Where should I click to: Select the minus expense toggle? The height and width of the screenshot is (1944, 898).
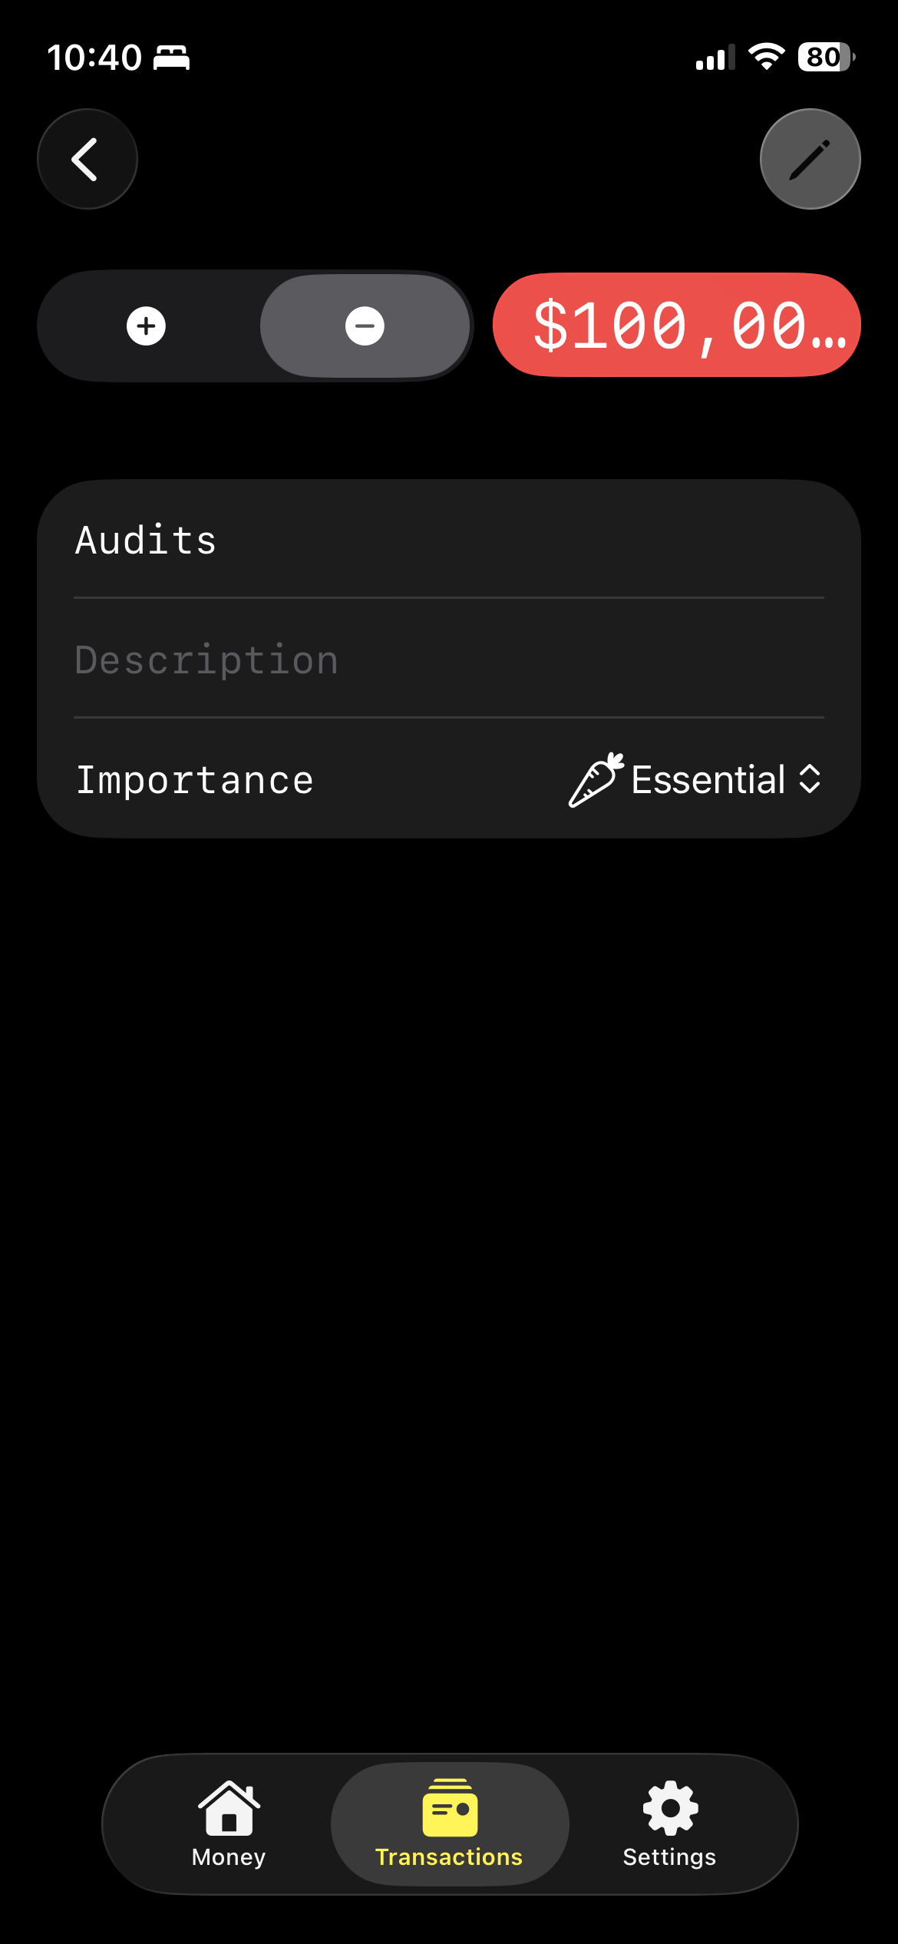(x=365, y=326)
